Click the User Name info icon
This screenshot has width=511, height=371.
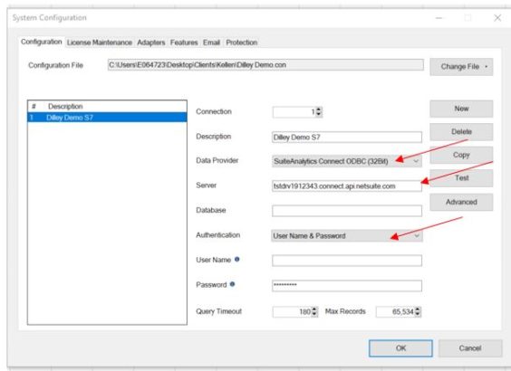point(236,260)
